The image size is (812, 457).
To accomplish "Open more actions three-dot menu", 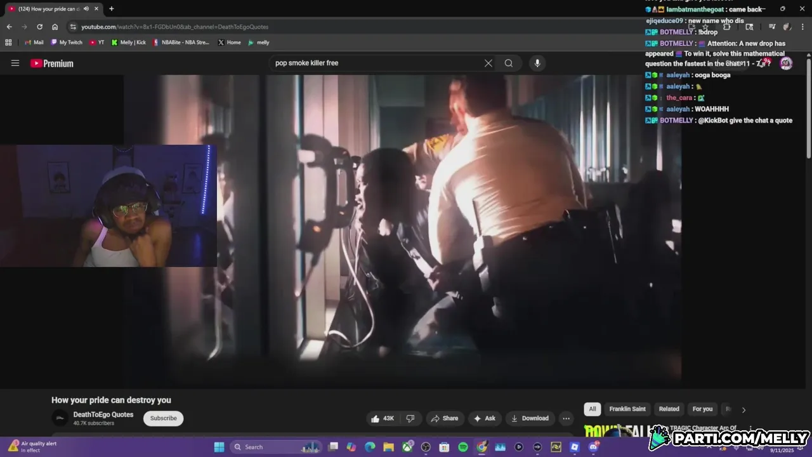I will pos(566,418).
